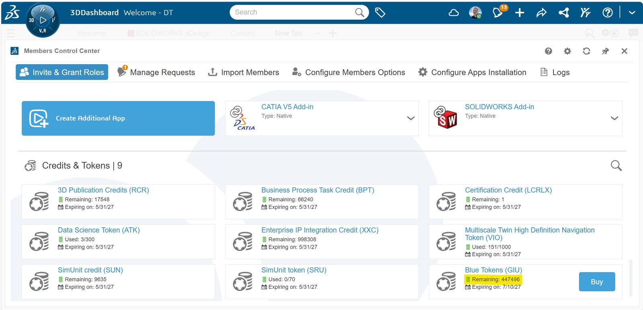Click the search input field
The image size is (643, 310).
pos(293,12)
